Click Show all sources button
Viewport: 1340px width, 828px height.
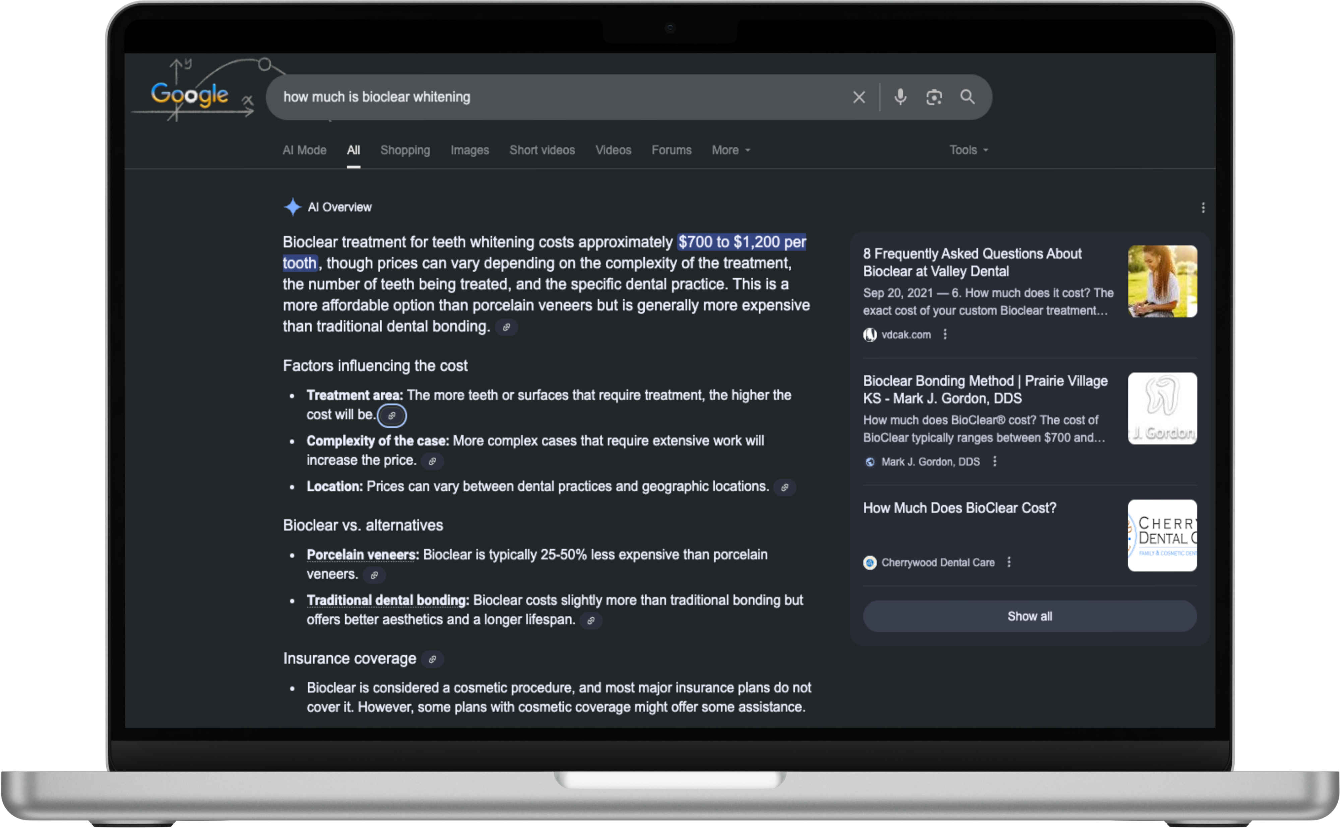[1029, 616]
